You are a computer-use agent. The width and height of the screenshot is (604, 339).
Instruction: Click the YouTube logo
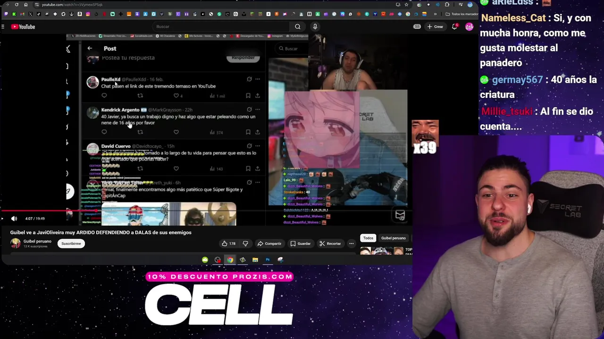coord(23,27)
